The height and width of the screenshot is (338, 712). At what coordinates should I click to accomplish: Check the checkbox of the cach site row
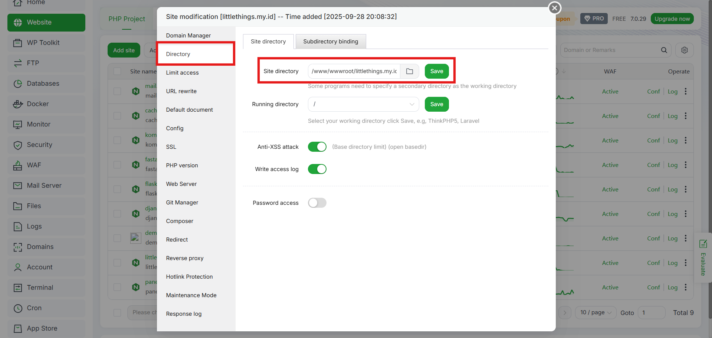coord(117,116)
